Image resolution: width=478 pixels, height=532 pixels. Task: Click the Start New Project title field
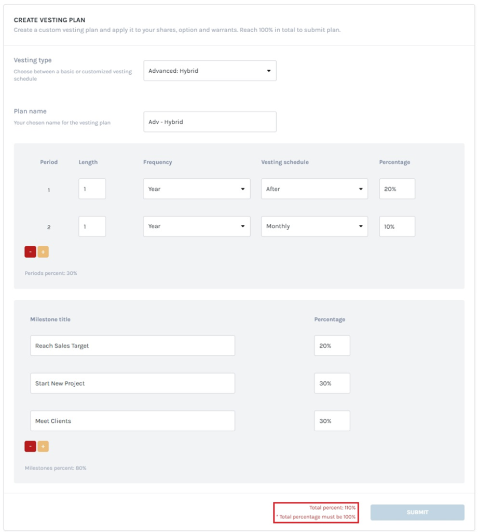132,383
